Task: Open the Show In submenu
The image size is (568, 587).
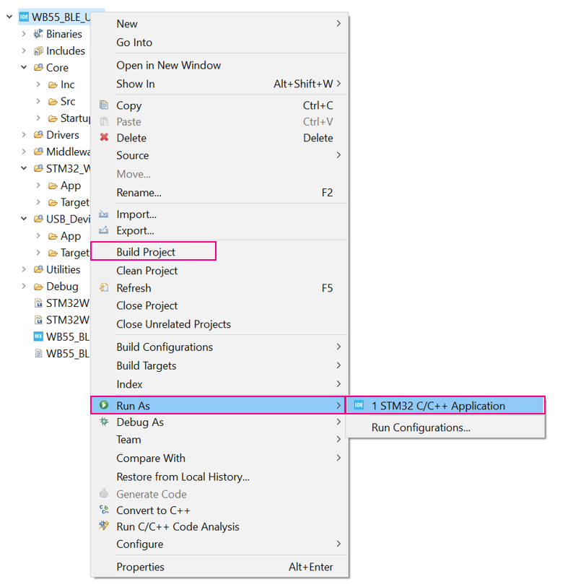Action: [219, 84]
